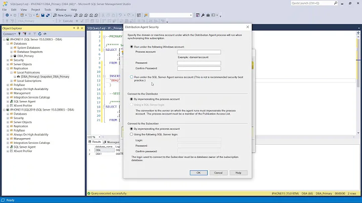This screenshot has height=203, width=362.
Task: Open the Tools menu
Action: [x=48, y=10]
